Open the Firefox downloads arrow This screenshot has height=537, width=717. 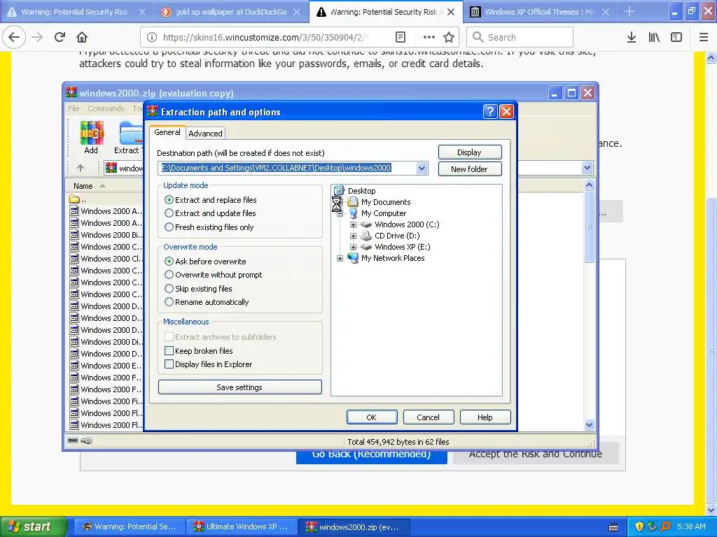(632, 38)
